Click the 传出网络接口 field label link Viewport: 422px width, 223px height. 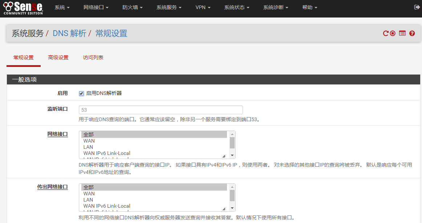[52, 187]
